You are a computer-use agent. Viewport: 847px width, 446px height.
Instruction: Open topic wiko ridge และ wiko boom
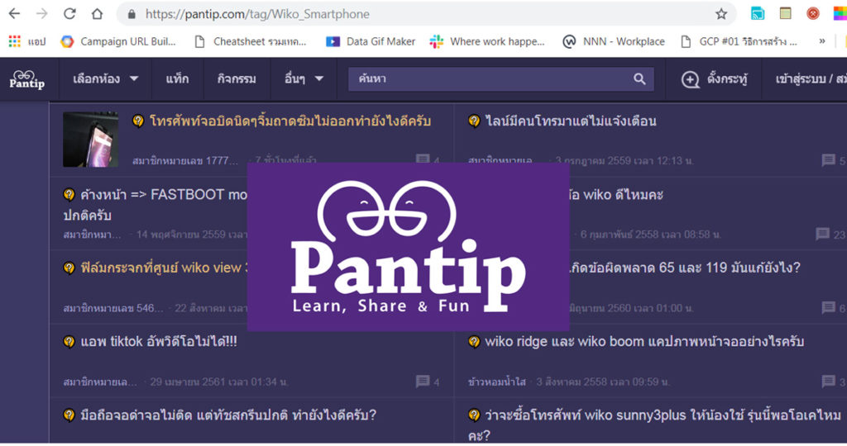pyautogui.click(x=644, y=341)
